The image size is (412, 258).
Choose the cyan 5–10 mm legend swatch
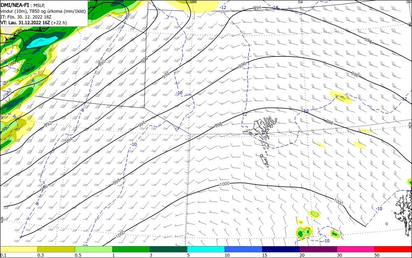tap(206, 249)
